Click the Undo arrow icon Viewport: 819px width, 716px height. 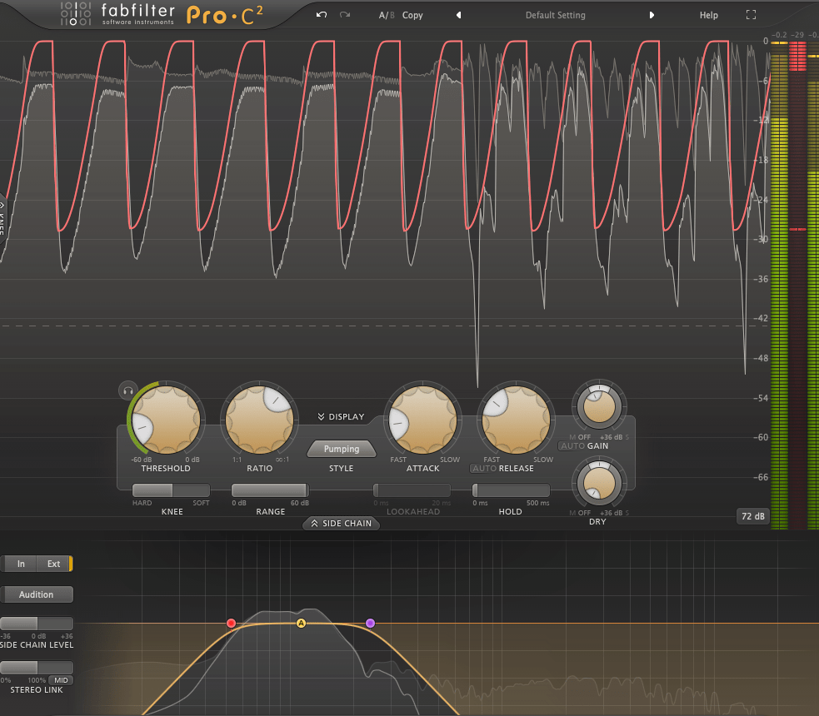pos(322,15)
